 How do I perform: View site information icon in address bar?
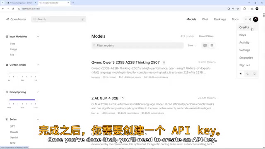click(19, 9)
